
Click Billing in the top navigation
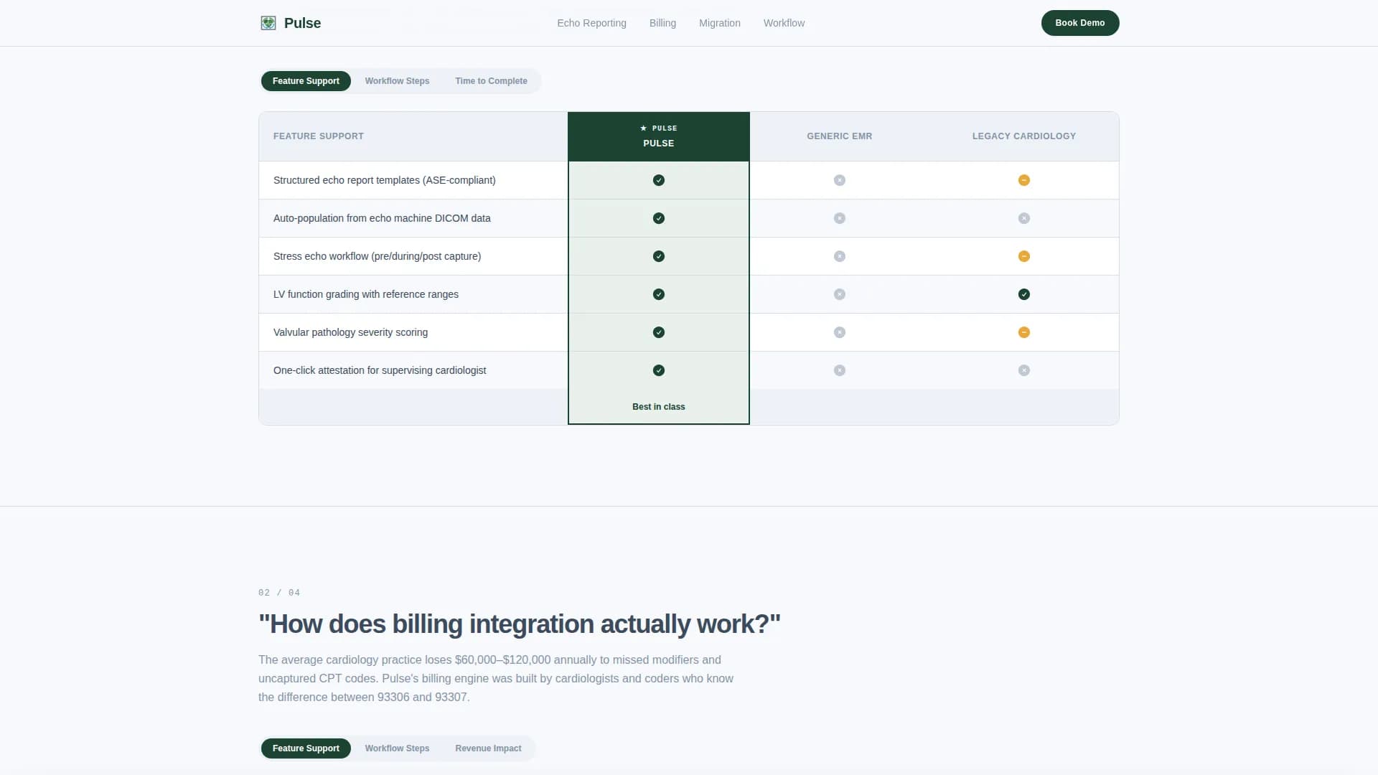[662, 22]
